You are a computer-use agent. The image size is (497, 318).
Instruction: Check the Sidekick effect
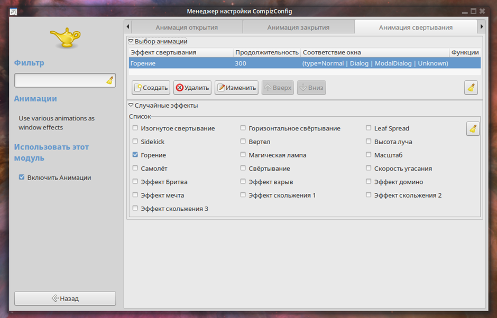click(x=135, y=141)
